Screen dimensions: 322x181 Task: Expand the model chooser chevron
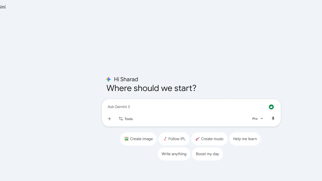point(262,119)
